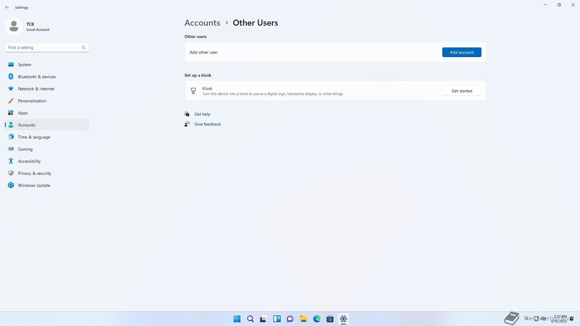Open Privacy & security shield icon
Image resolution: width=580 pixels, height=326 pixels.
click(x=11, y=173)
